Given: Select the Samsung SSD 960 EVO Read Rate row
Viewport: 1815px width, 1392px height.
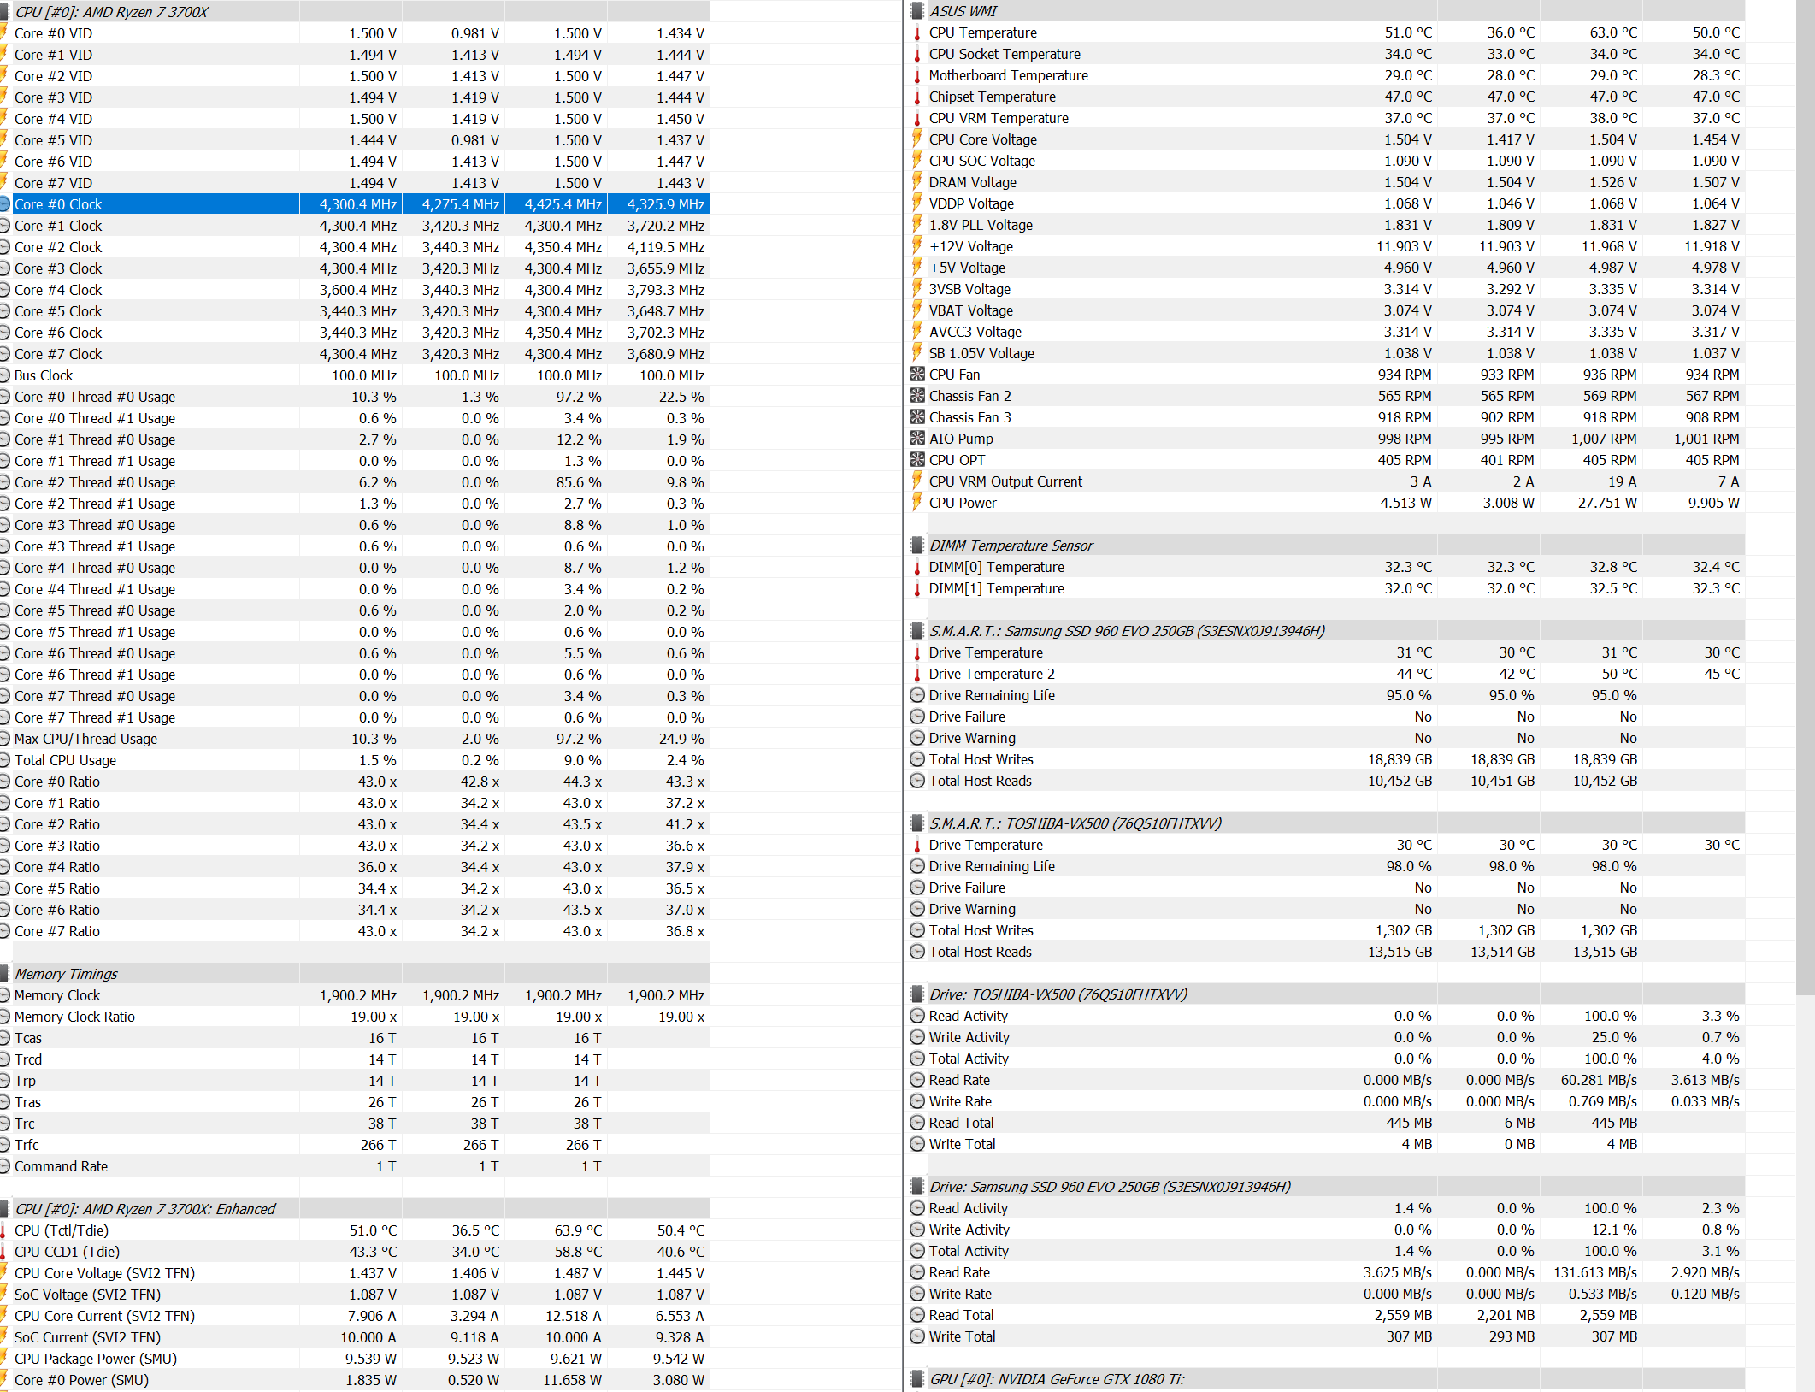Looking at the screenshot, I should [x=959, y=1272].
